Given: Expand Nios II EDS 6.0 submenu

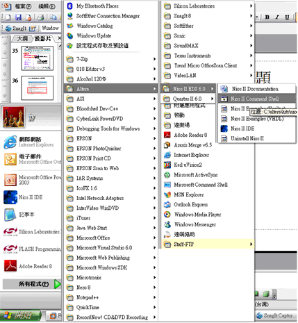Looking at the screenshot, I should (188, 89).
